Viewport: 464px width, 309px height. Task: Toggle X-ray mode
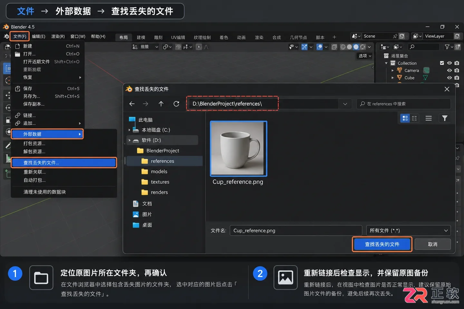[x=334, y=47]
